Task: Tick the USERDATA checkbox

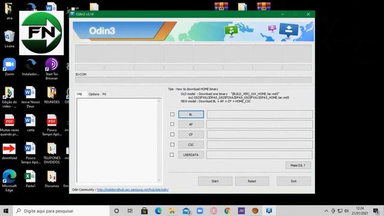Action: pos(172,155)
